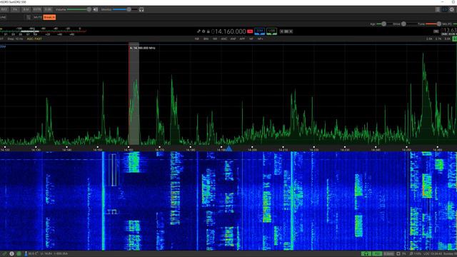
Task: Click the red button after the frequency
Action: (250, 31)
